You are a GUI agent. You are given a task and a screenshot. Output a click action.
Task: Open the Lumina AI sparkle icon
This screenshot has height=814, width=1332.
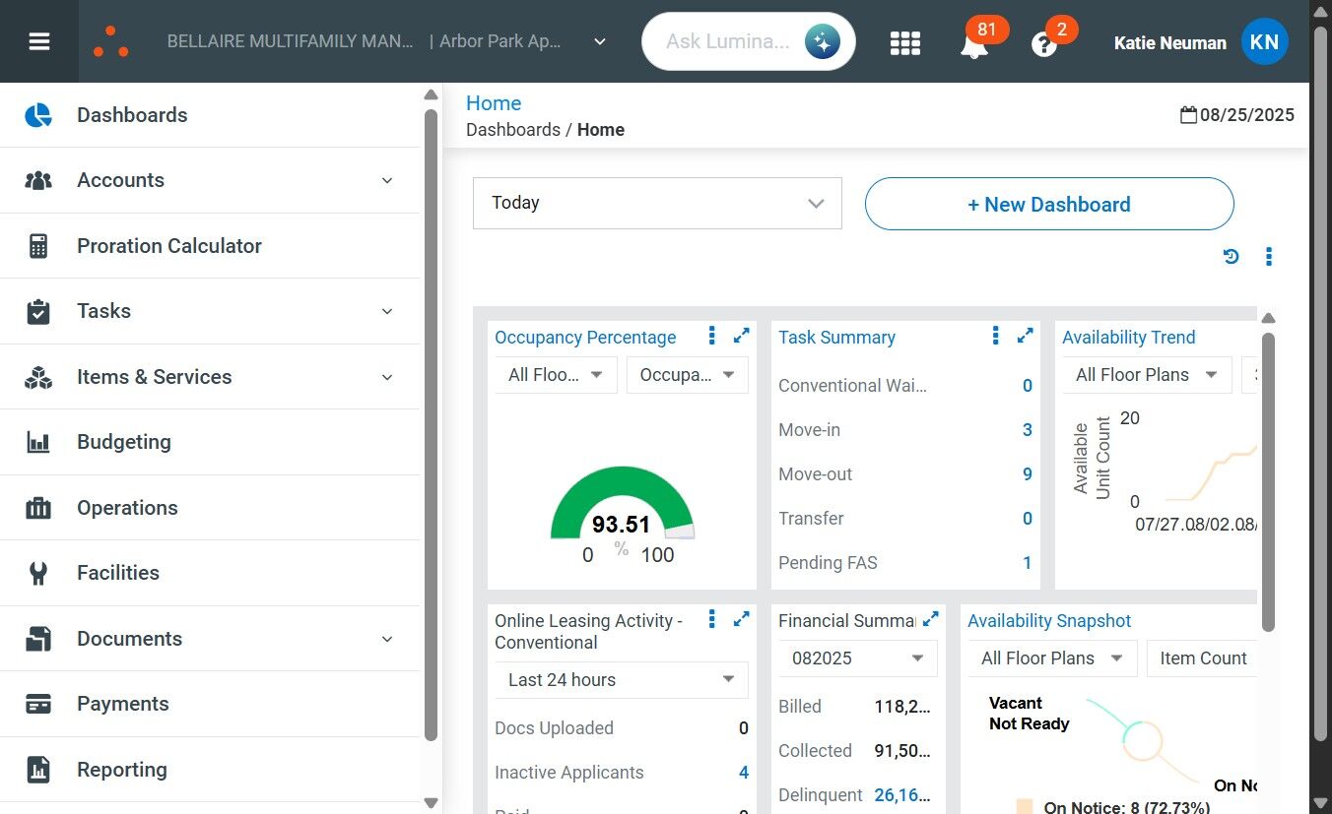click(x=822, y=41)
